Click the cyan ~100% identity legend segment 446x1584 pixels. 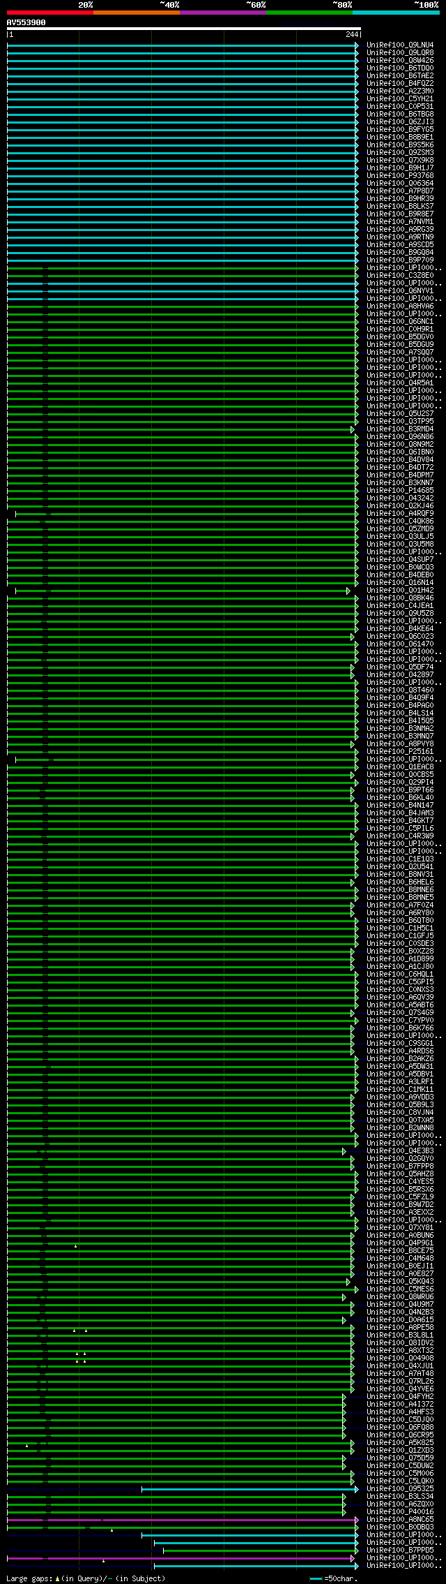click(x=396, y=13)
